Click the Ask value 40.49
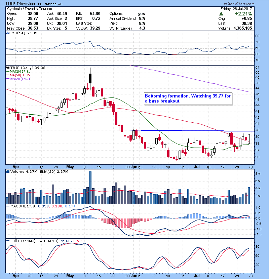 click(x=62, y=14)
